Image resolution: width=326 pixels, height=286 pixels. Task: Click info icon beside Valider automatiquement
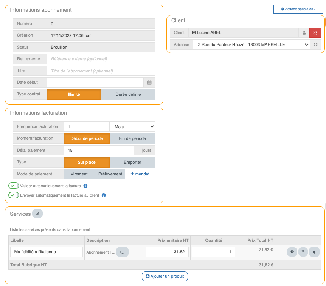[x=85, y=186]
